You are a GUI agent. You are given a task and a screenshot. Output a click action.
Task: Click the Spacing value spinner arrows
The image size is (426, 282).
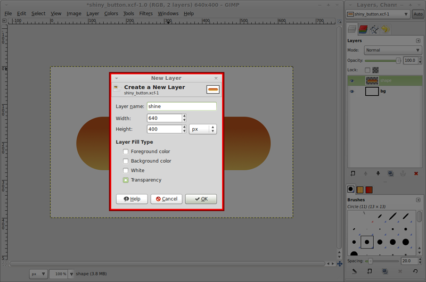pyautogui.click(x=420, y=261)
